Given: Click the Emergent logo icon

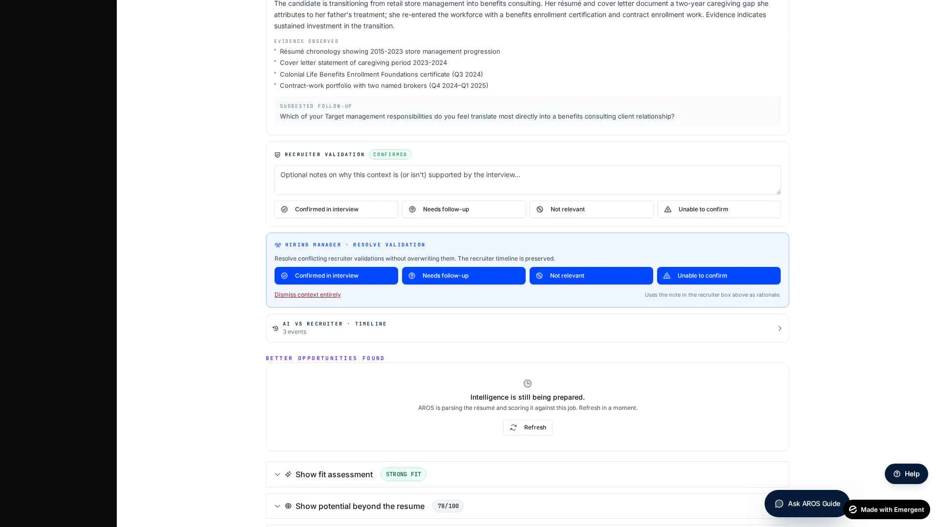Looking at the screenshot, I should [853, 509].
